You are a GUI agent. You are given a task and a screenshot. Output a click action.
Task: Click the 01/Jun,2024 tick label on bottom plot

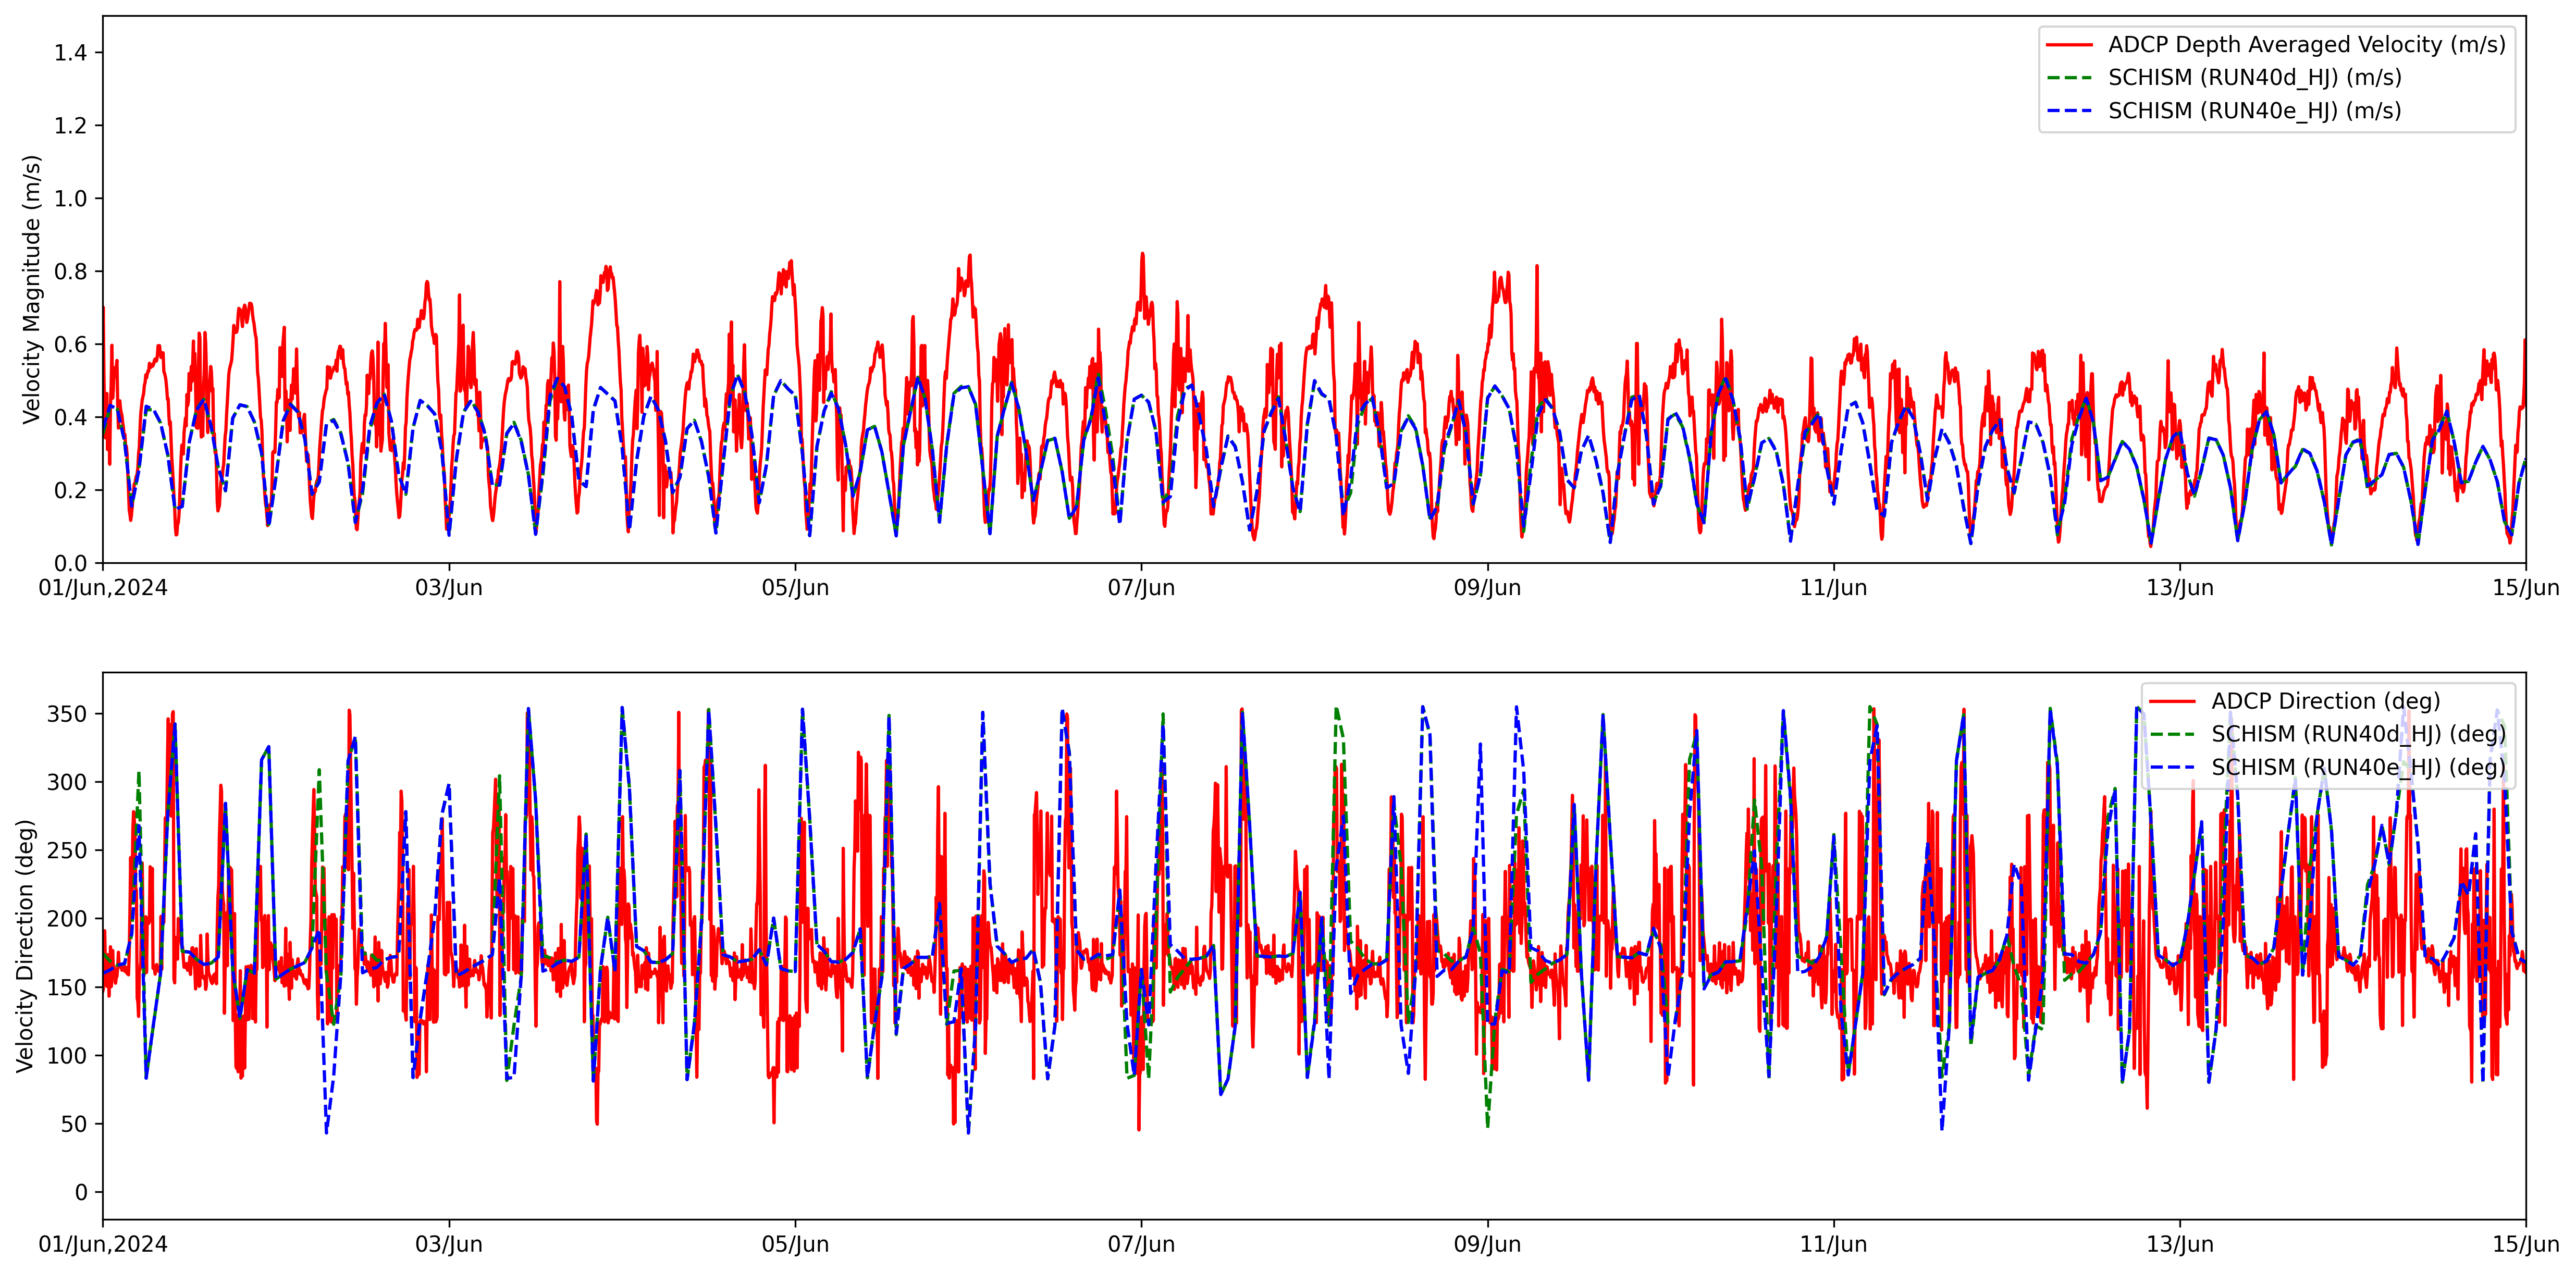pos(103,1245)
